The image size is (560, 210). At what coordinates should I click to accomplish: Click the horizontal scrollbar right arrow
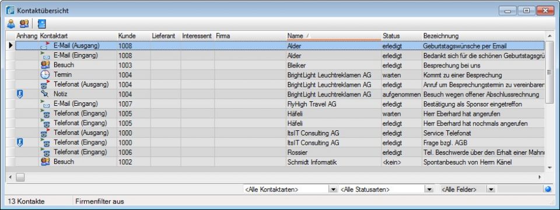pyautogui.click(x=540, y=177)
